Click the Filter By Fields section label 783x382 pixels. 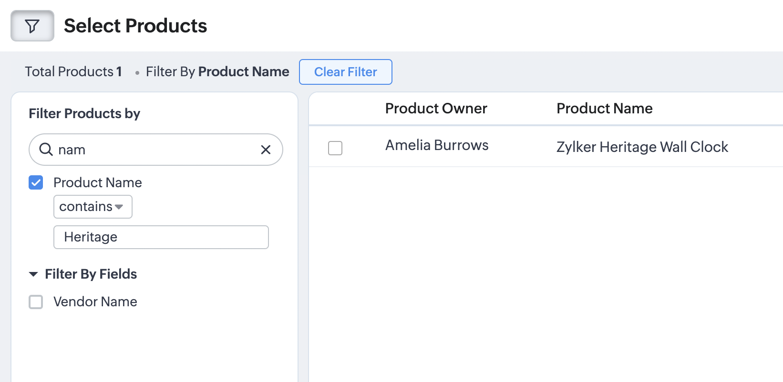[91, 274]
